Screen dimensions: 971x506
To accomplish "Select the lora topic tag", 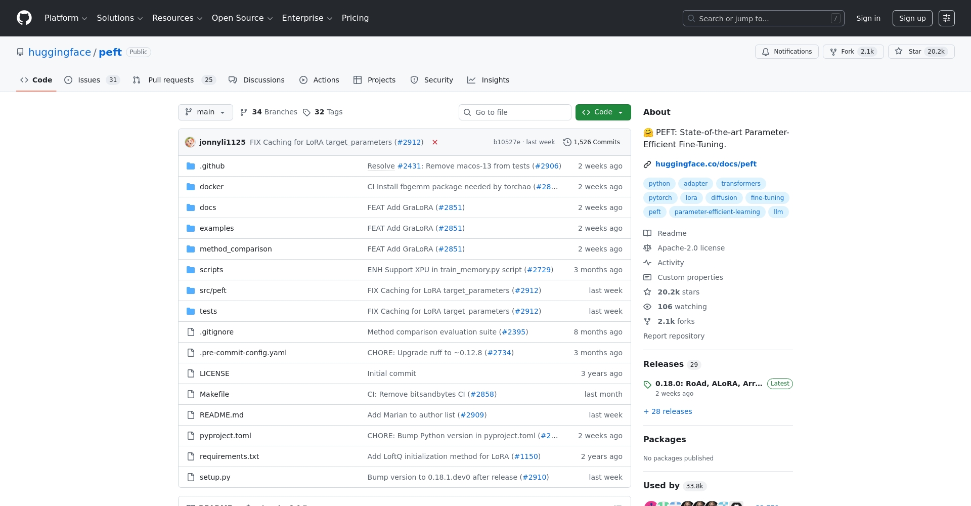I will click(691, 198).
